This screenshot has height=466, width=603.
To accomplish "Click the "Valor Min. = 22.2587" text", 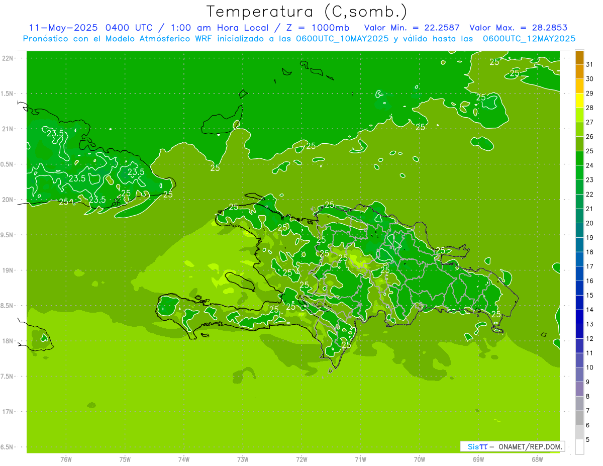I will (412, 28).
